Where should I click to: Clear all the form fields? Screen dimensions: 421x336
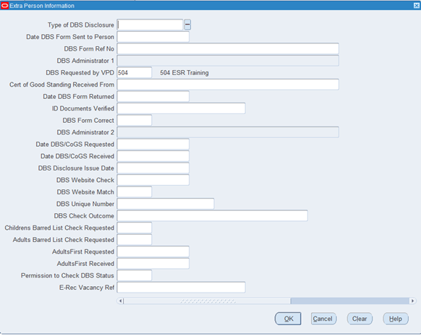(360, 319)
